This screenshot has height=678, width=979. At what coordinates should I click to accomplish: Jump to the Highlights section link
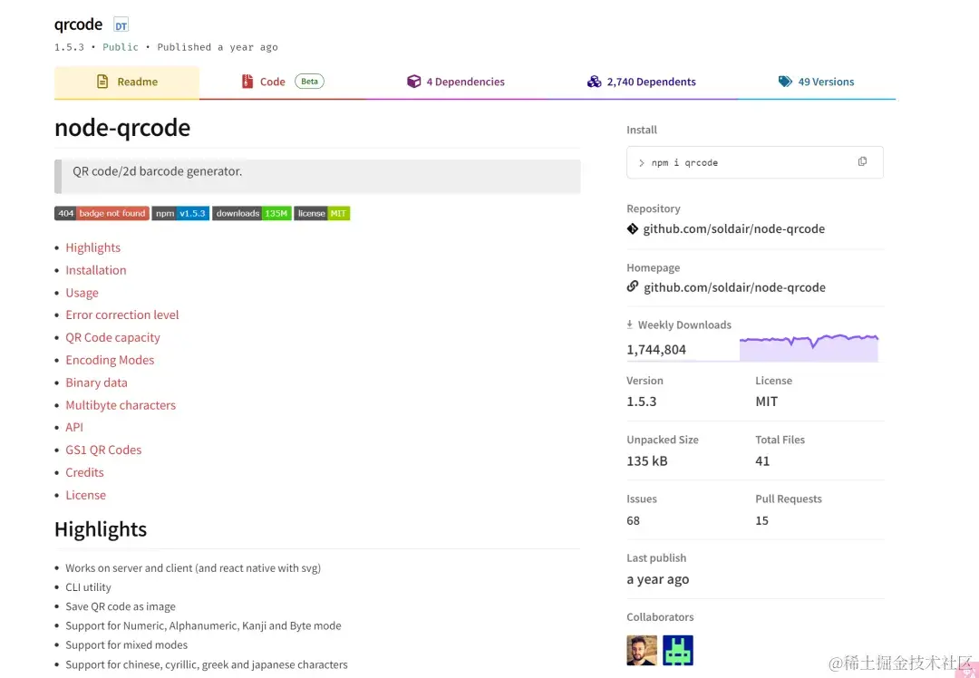(x=93, y=247)
